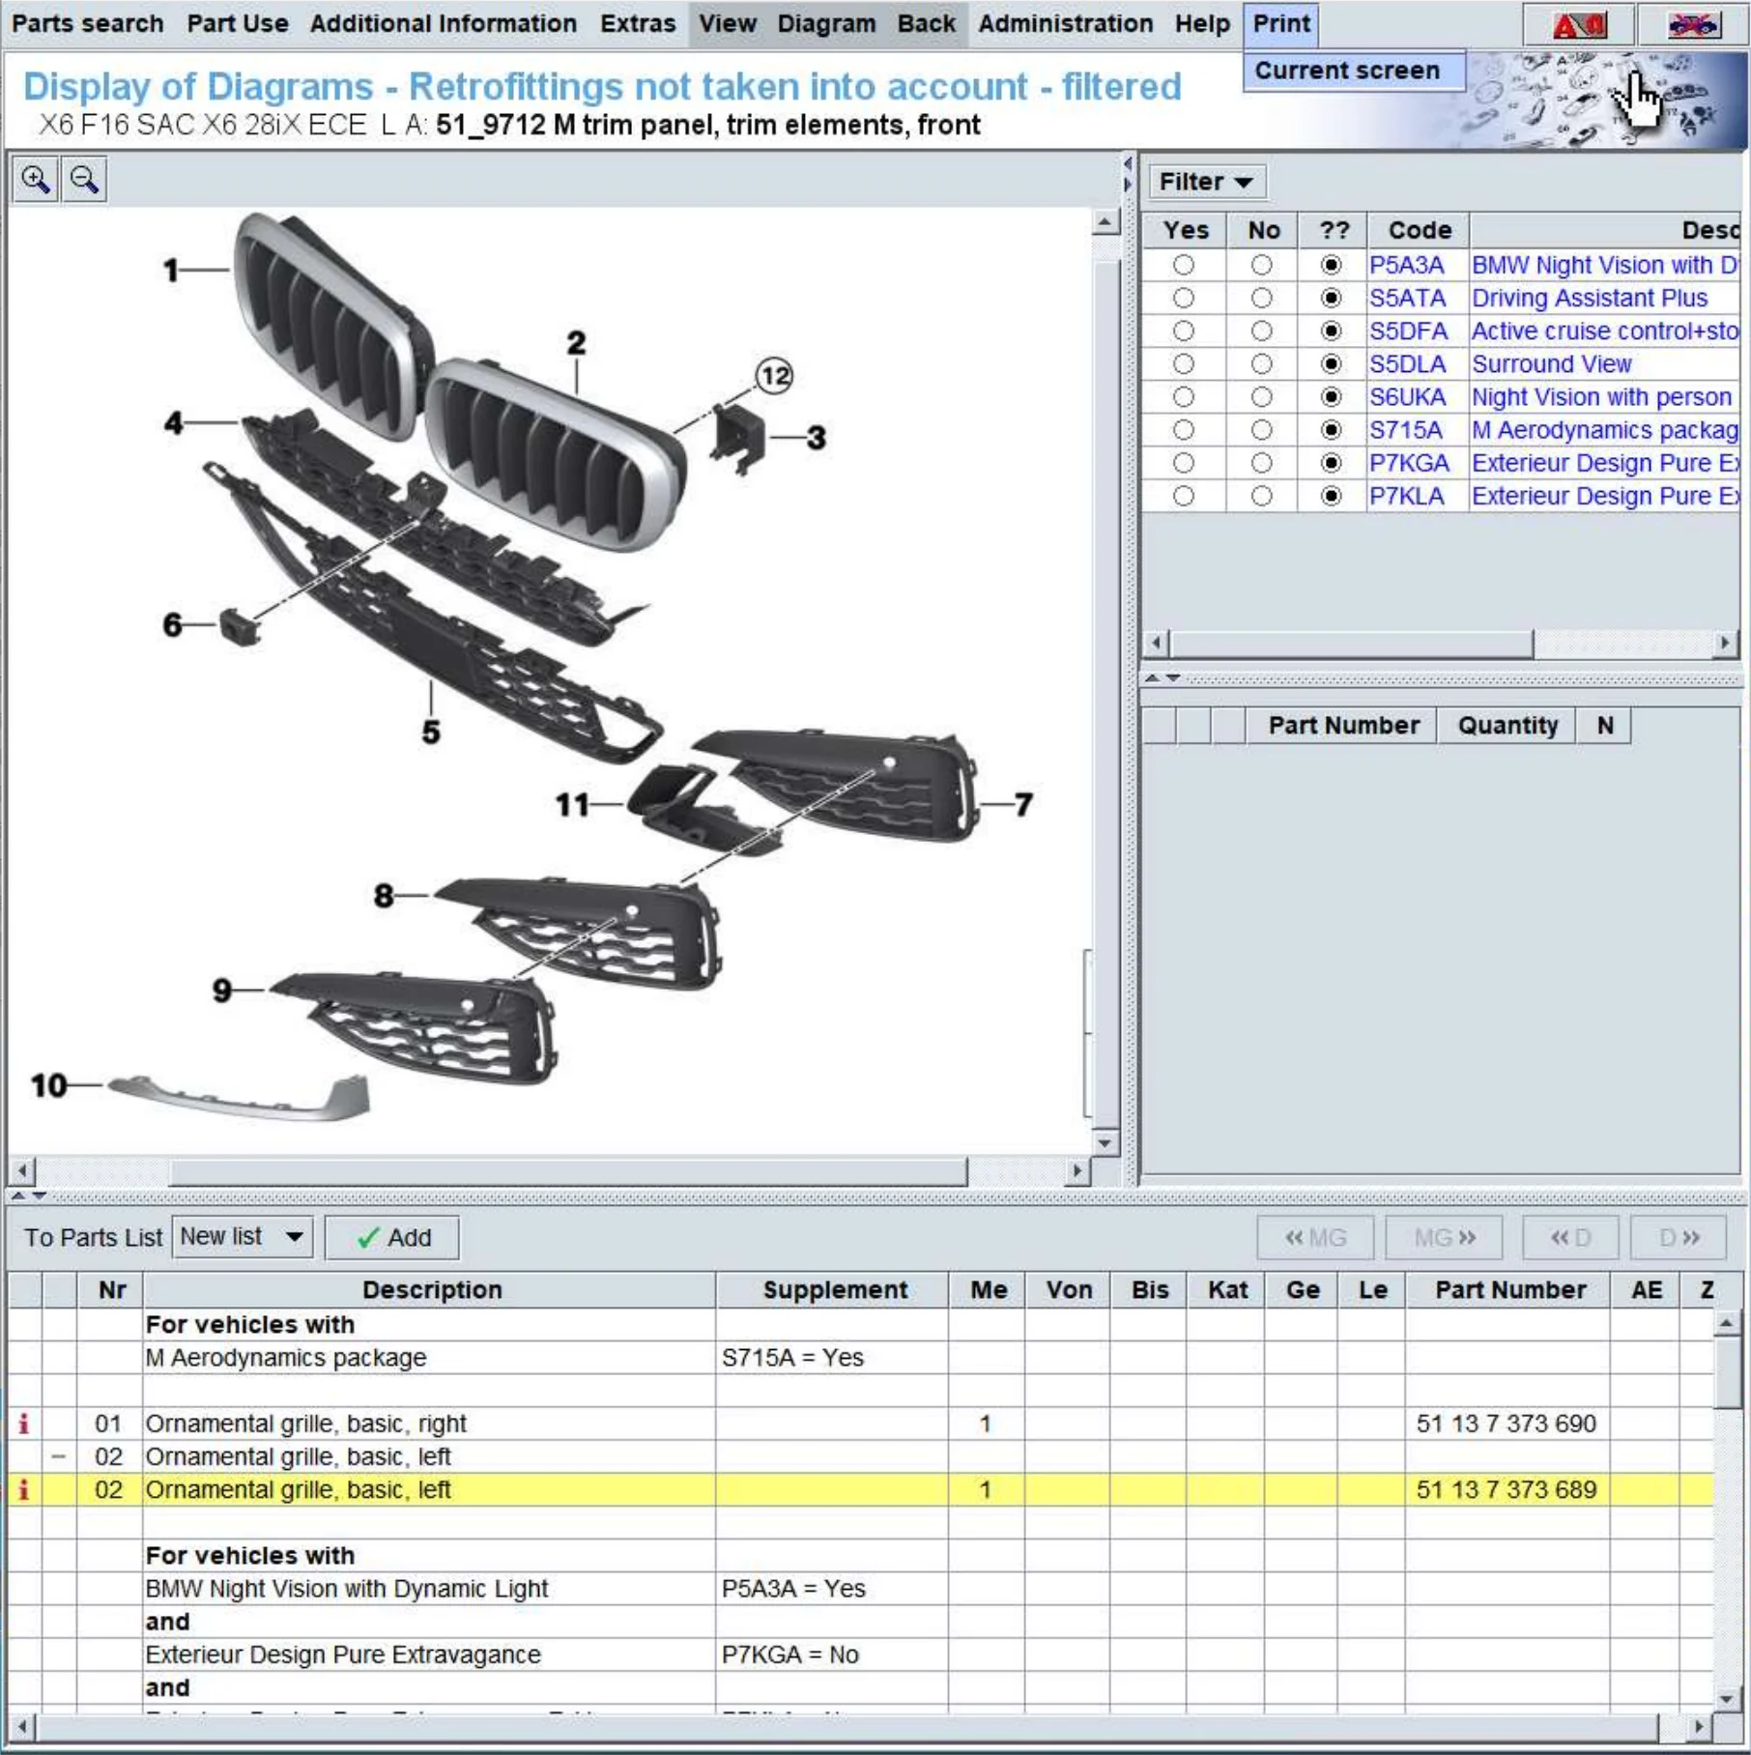
Task: Open info icon for highlighted row 02
Action: tap(24, 1489)
